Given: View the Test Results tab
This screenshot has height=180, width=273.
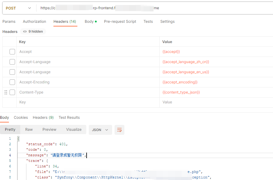Looking at the screenshot, I should tap(69, 118).
